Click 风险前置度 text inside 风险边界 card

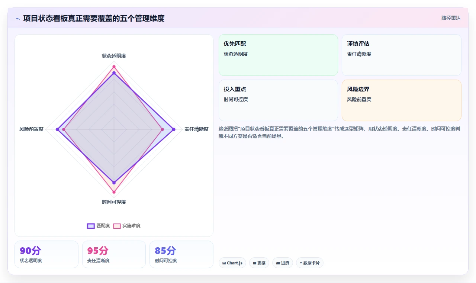pos(359,99)
